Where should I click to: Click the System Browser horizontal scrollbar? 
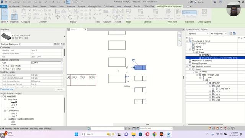tap(206, 125)
